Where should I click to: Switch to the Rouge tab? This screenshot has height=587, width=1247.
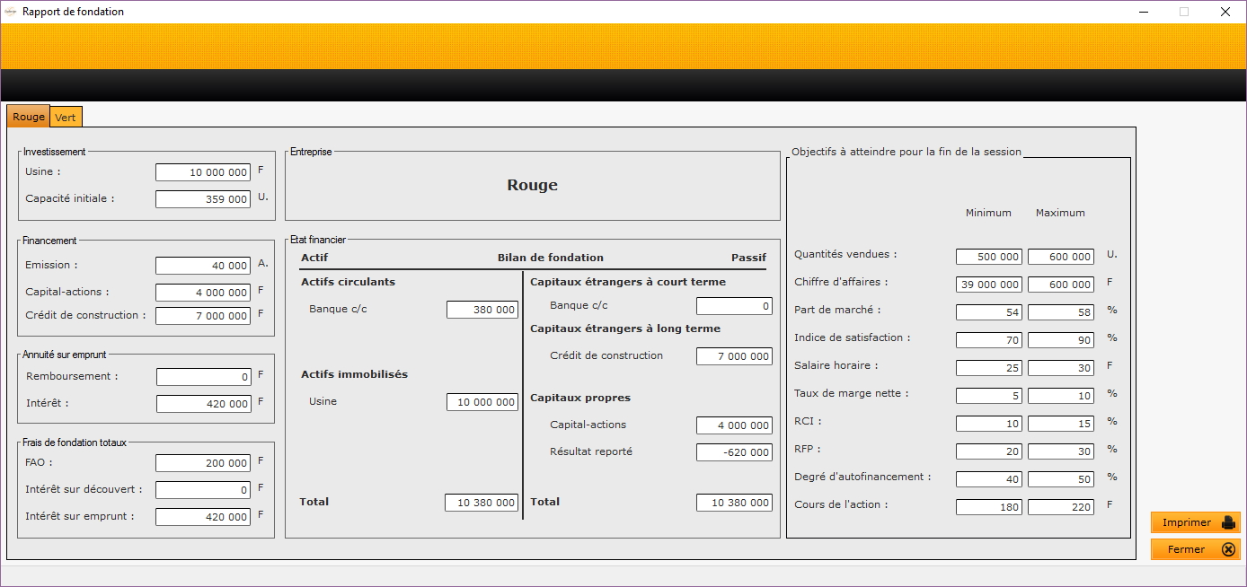pyautogui.click(x=28, y=117)
